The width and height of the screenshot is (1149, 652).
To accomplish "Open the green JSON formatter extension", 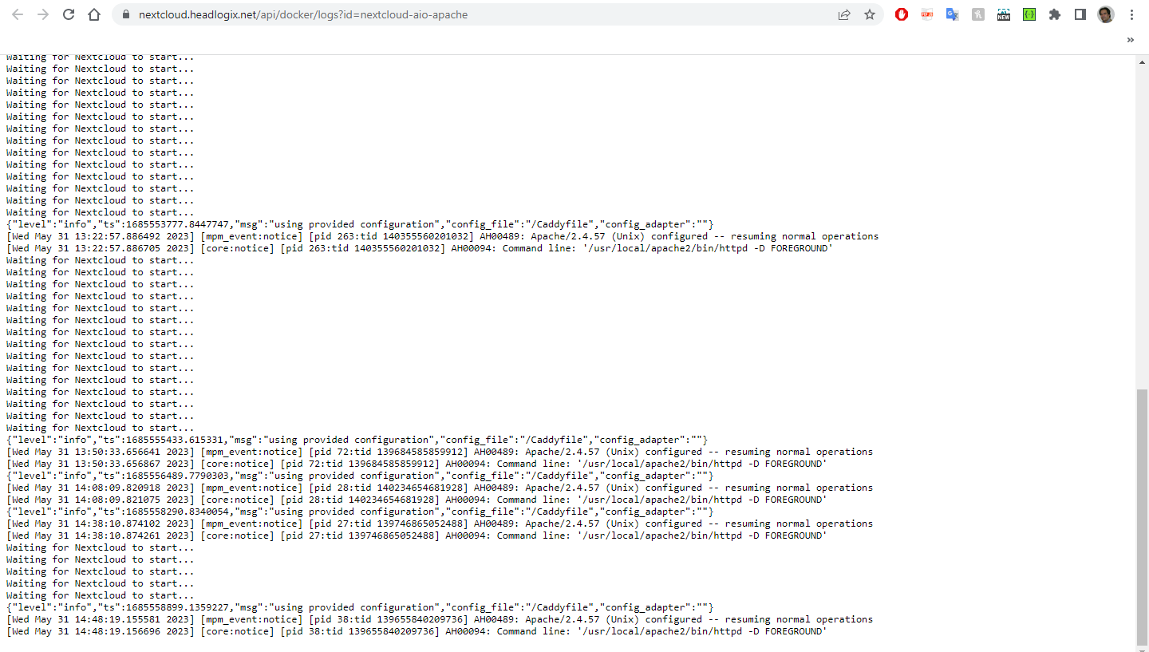I will 1029,14.
